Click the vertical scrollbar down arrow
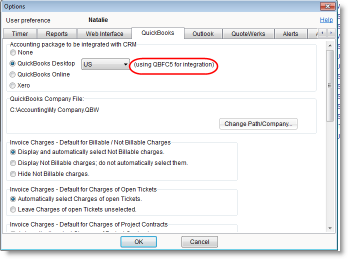 [x=329, y=228]
